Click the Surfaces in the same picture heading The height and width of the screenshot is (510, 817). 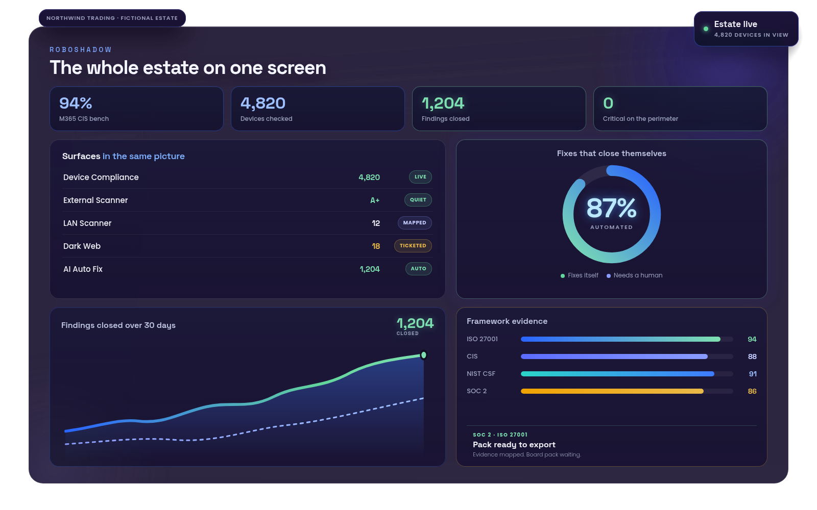[124, 156]
